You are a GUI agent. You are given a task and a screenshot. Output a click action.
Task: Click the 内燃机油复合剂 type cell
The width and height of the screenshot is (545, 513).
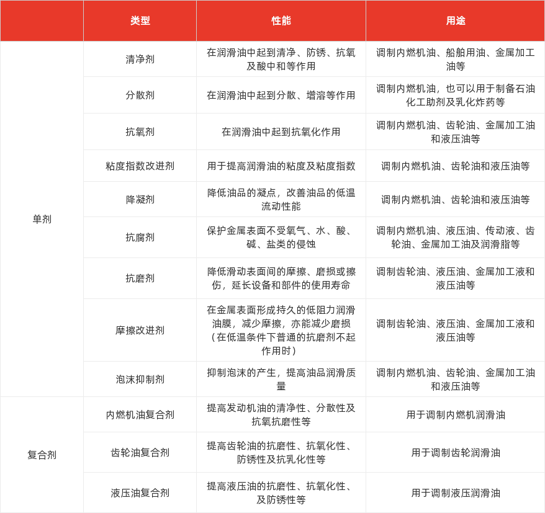[x=140, y=415]
